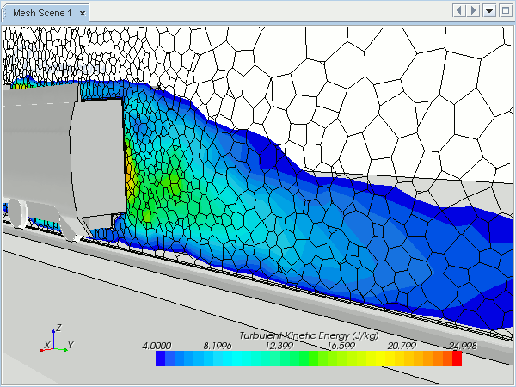Maximize the scene window panel
Screen dimensions: 516x387
[x=503, y=10]
